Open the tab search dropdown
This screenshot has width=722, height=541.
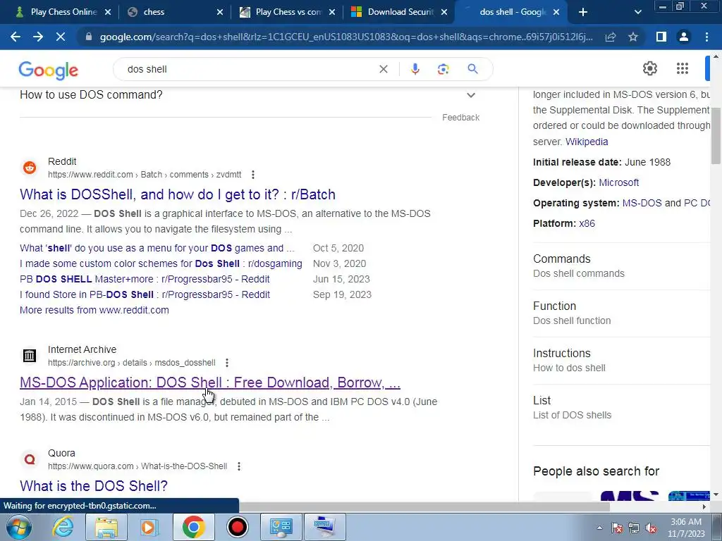[x=637, y=12]
